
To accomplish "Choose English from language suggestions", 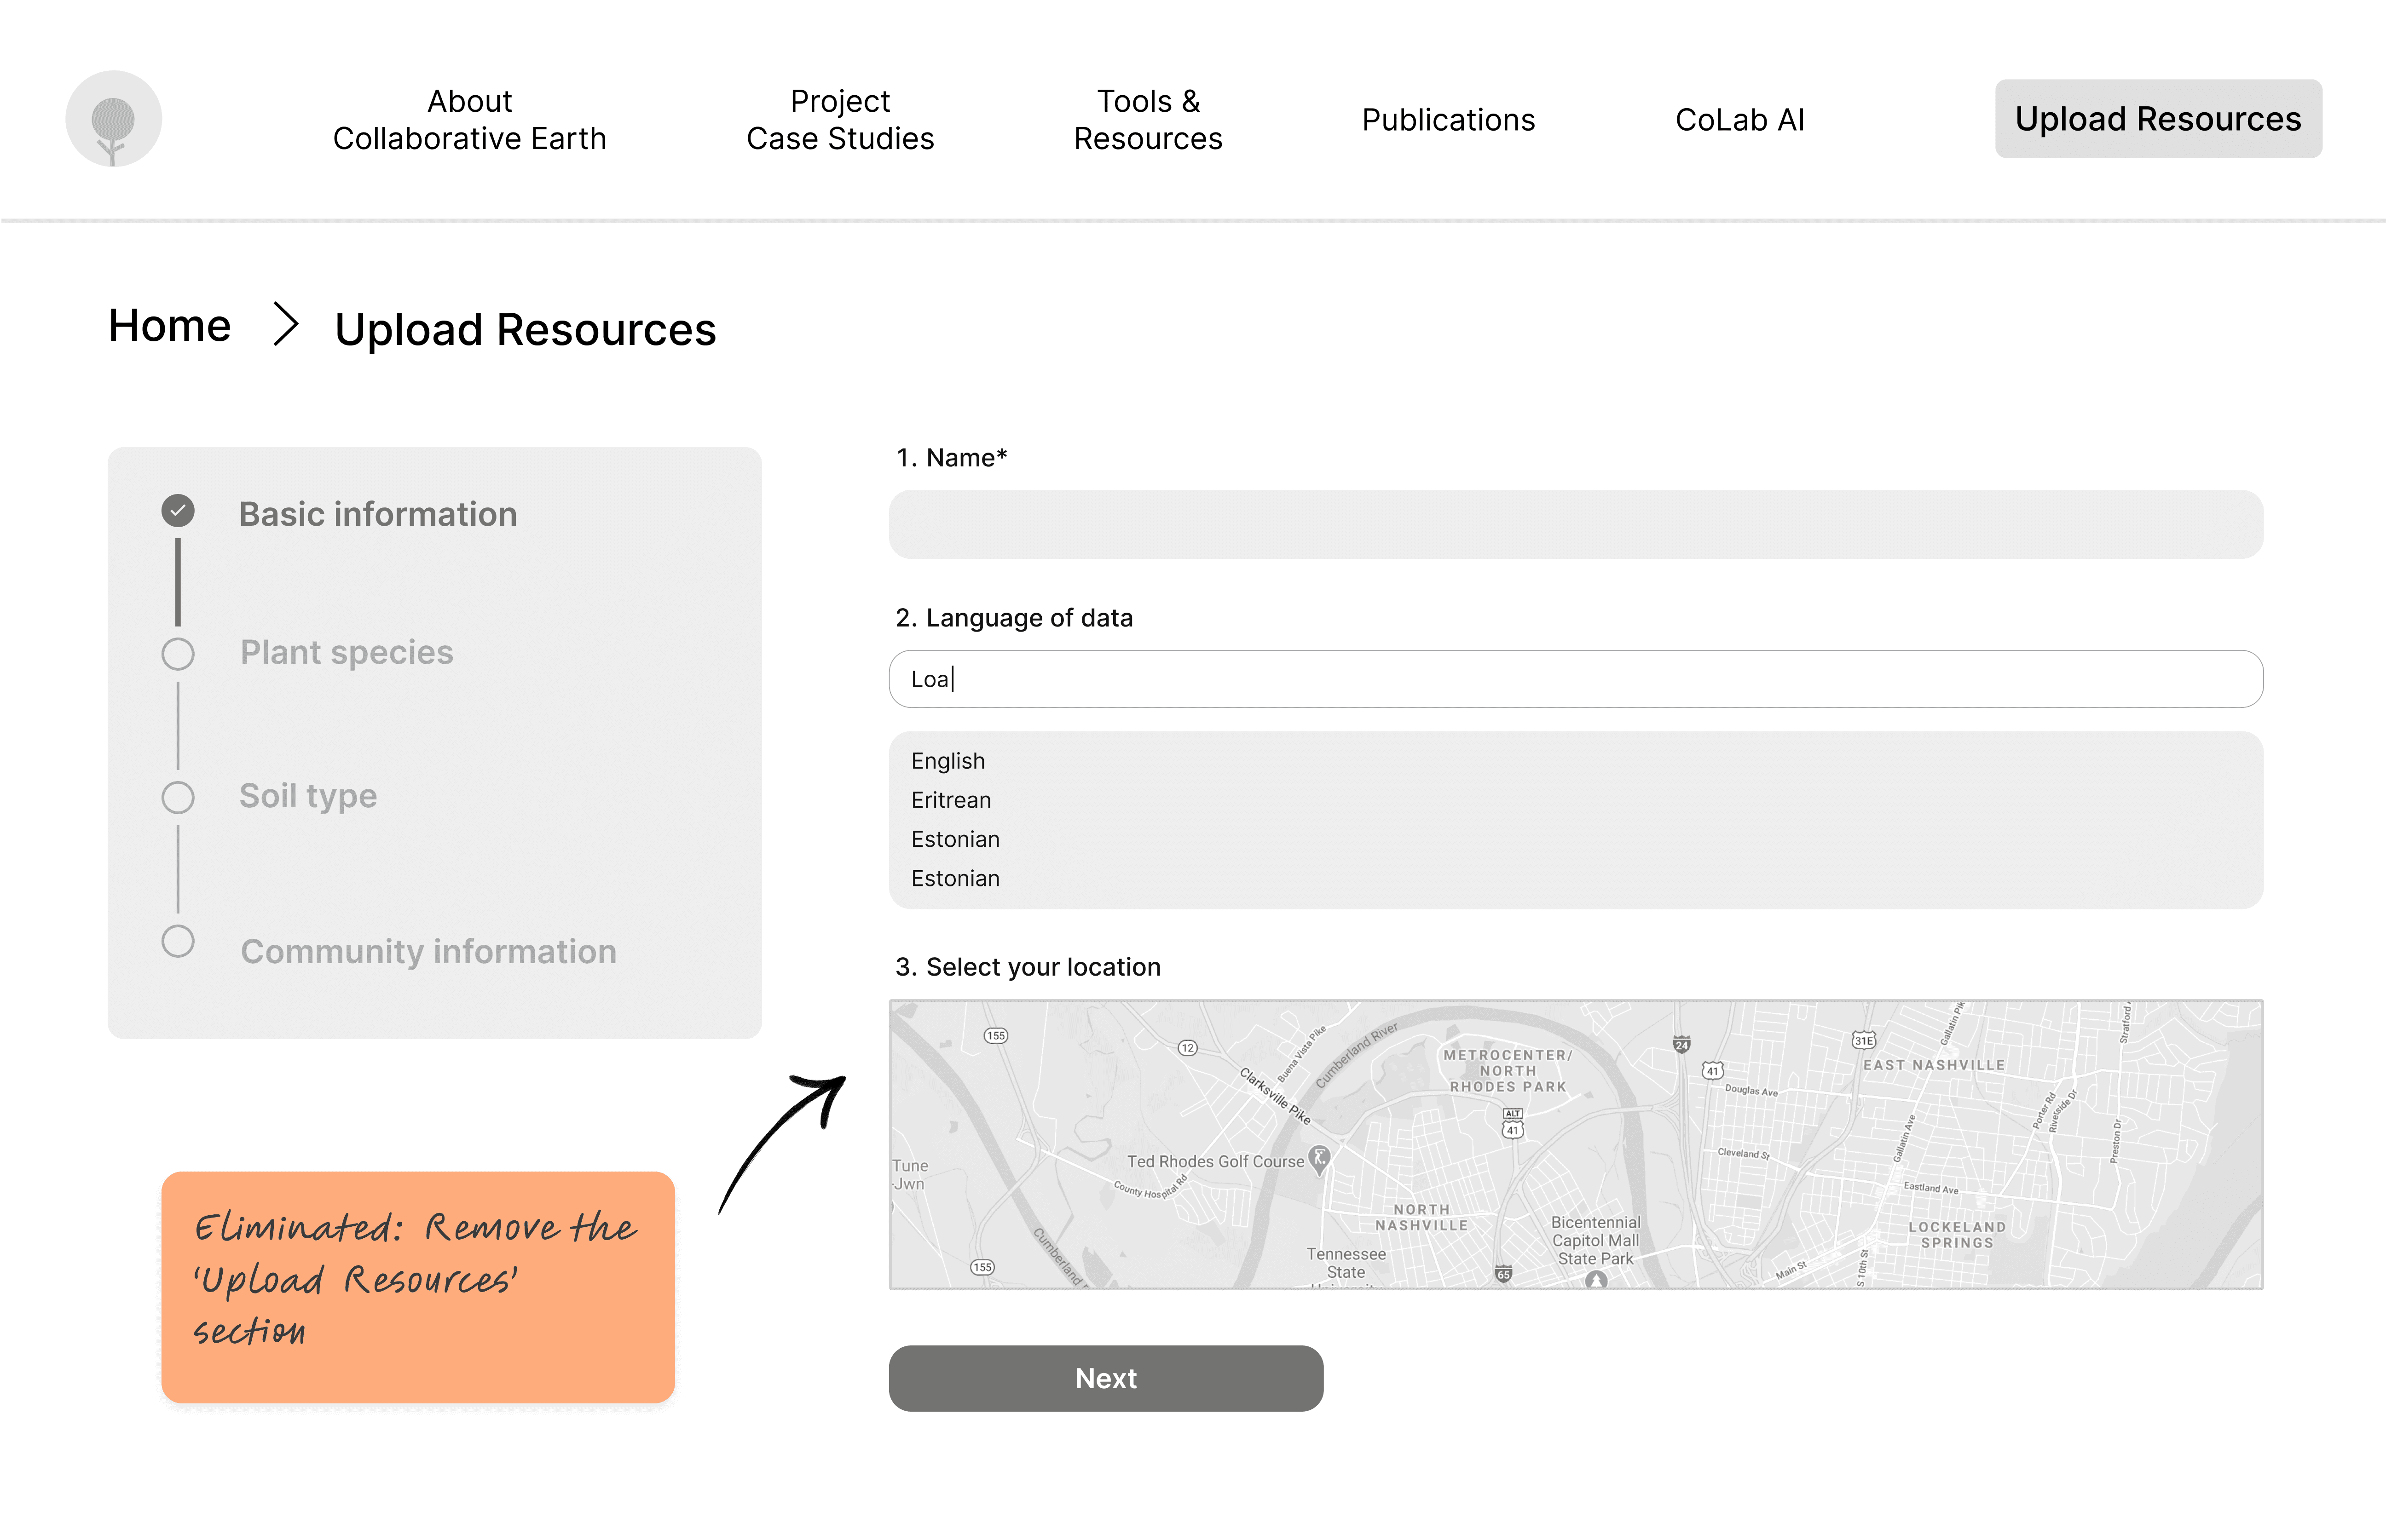I will [x=947, y=761].
